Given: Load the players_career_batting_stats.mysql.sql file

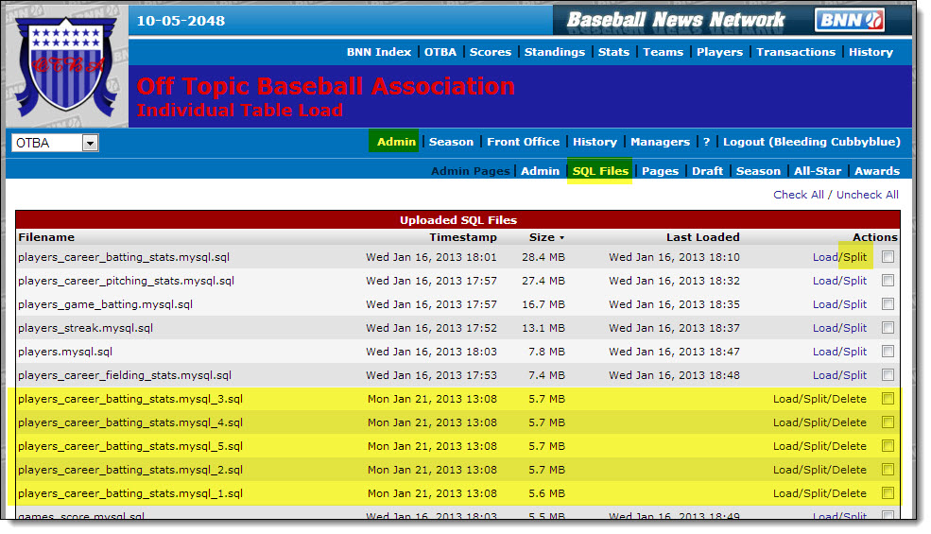Looking at the screenshot, I should tap(824, 257).
